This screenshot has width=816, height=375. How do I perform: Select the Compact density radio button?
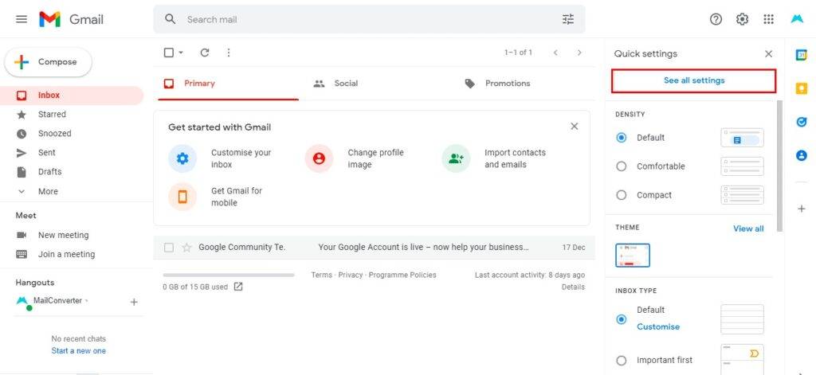(x=621, y=195)
